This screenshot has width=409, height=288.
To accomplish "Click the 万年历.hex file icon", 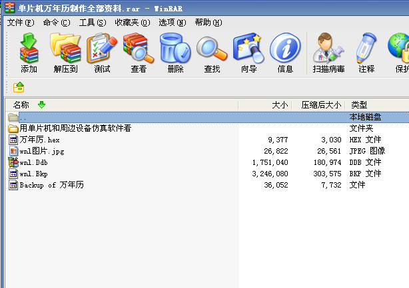I will click(x=13, y=140).
